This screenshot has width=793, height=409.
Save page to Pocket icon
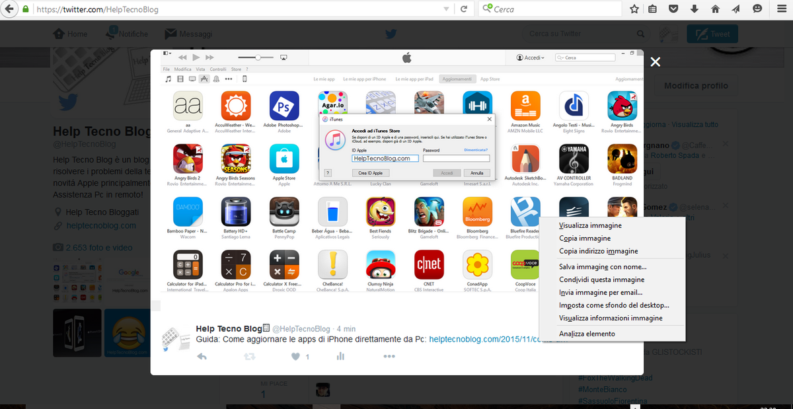click(x=673, y=9)
